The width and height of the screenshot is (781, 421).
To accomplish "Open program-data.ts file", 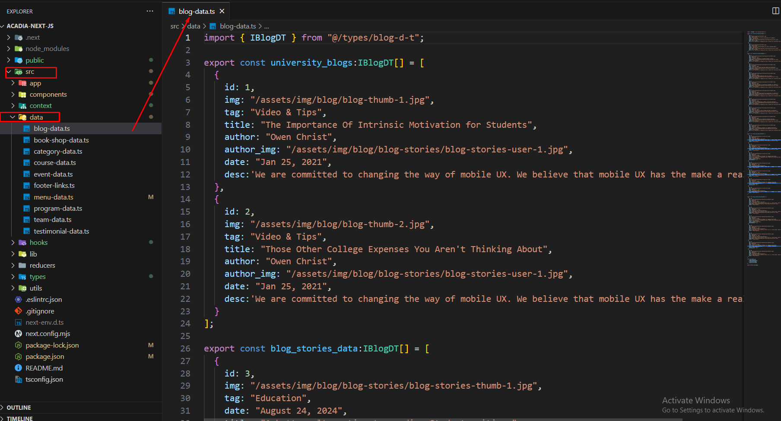I will [x=58, y=209].
